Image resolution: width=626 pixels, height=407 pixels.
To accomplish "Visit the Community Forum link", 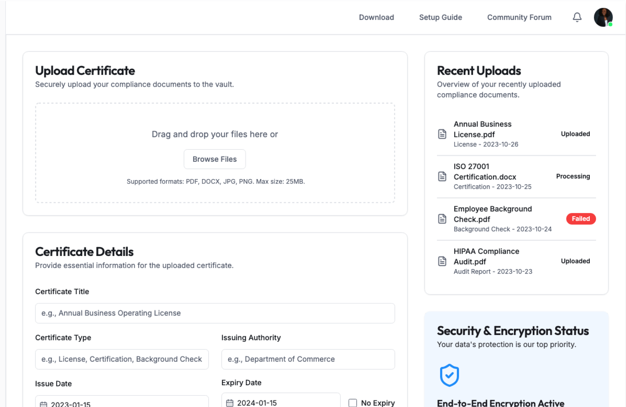I will coord(519,17).
